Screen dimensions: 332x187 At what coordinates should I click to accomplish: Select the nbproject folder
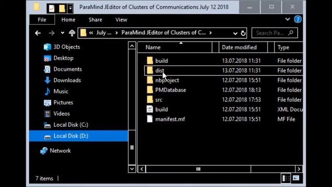pyautogui.click(x=224, y=81)
